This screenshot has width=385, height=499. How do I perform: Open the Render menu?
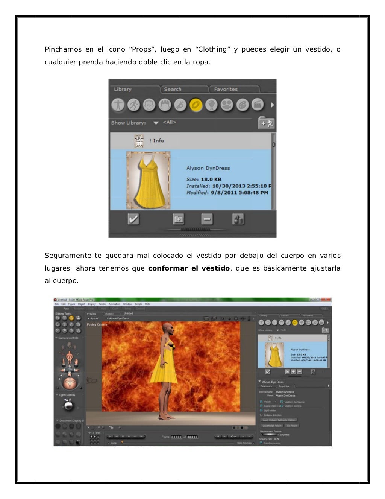point(102,304)
